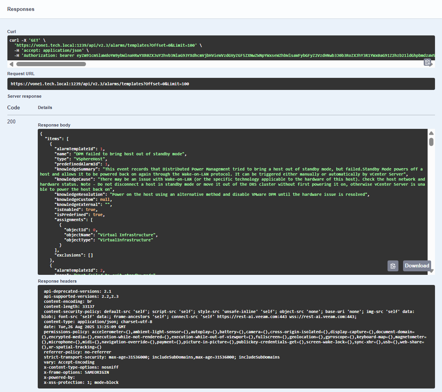The image size is (442, 392).
Task: Click the api-deprecated-versions header
Action: pyautogui.click(x=77, y=291)
